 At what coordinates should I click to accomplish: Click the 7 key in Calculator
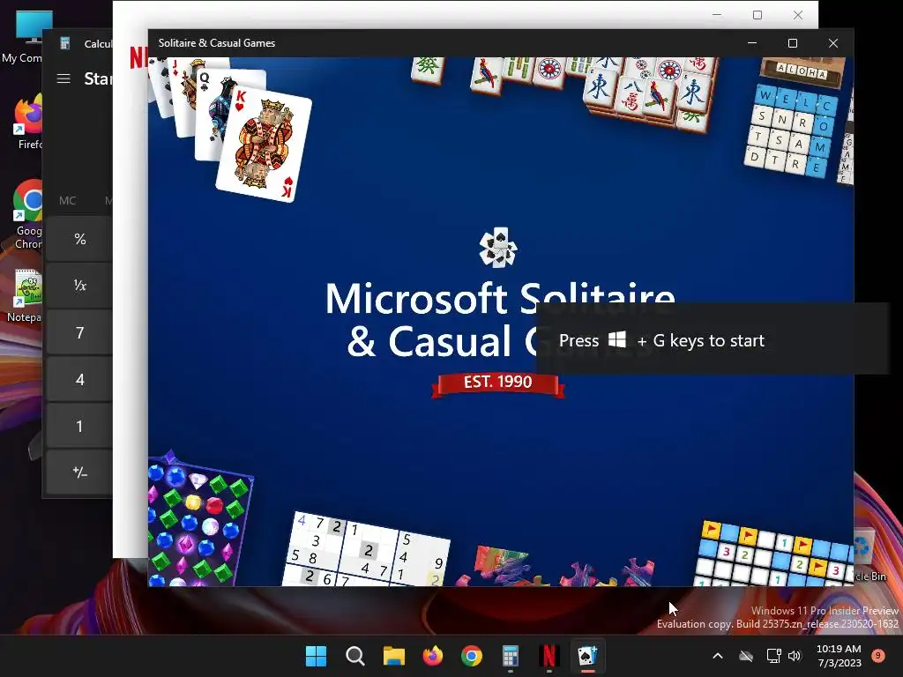79,332
